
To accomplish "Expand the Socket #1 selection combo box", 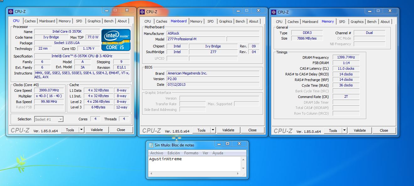I will [x=61, y=119].
